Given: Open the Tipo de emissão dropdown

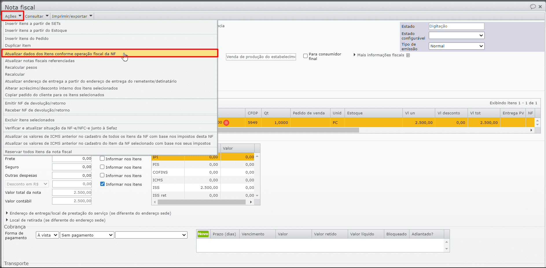Looking at the screenshot, I should click(x=456, y=46).
